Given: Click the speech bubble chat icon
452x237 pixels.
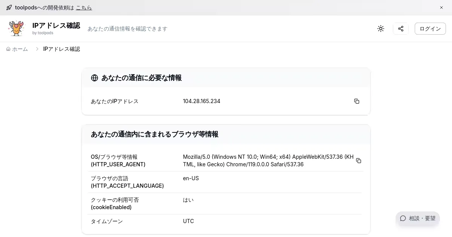Looking at the screenshot, I should point(403,218).
